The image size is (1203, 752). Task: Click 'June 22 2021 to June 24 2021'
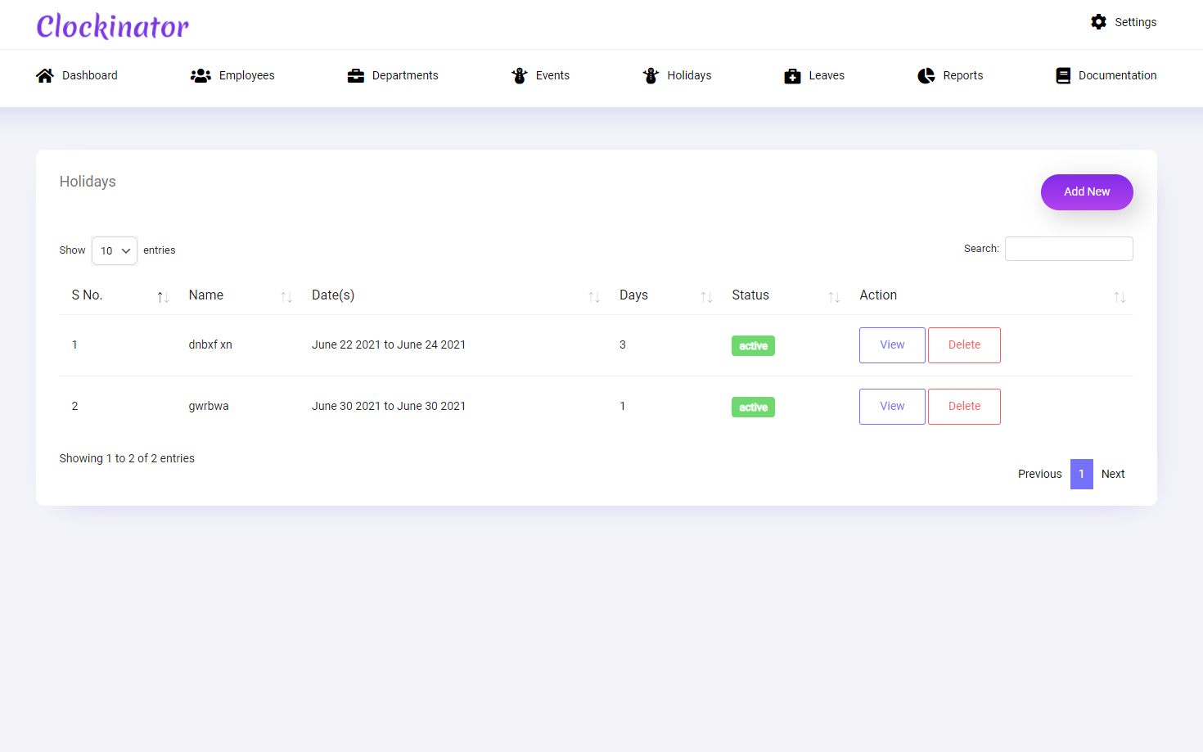(389, 344)
